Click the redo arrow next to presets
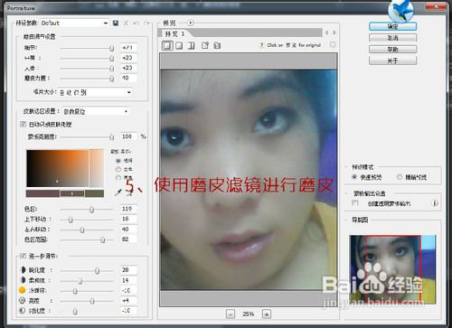The image size is (452, 328). (146, 23)
